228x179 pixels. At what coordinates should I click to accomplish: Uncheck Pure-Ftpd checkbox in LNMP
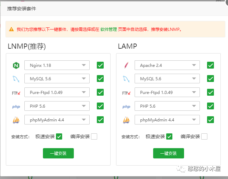[x=100, y=92]
